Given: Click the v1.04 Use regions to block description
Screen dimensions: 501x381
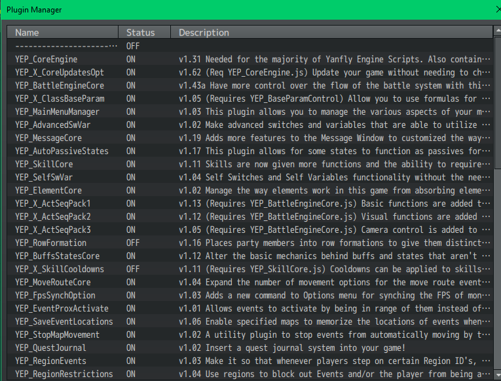Looking at the screenshot, I should click(x=334, y=374).
